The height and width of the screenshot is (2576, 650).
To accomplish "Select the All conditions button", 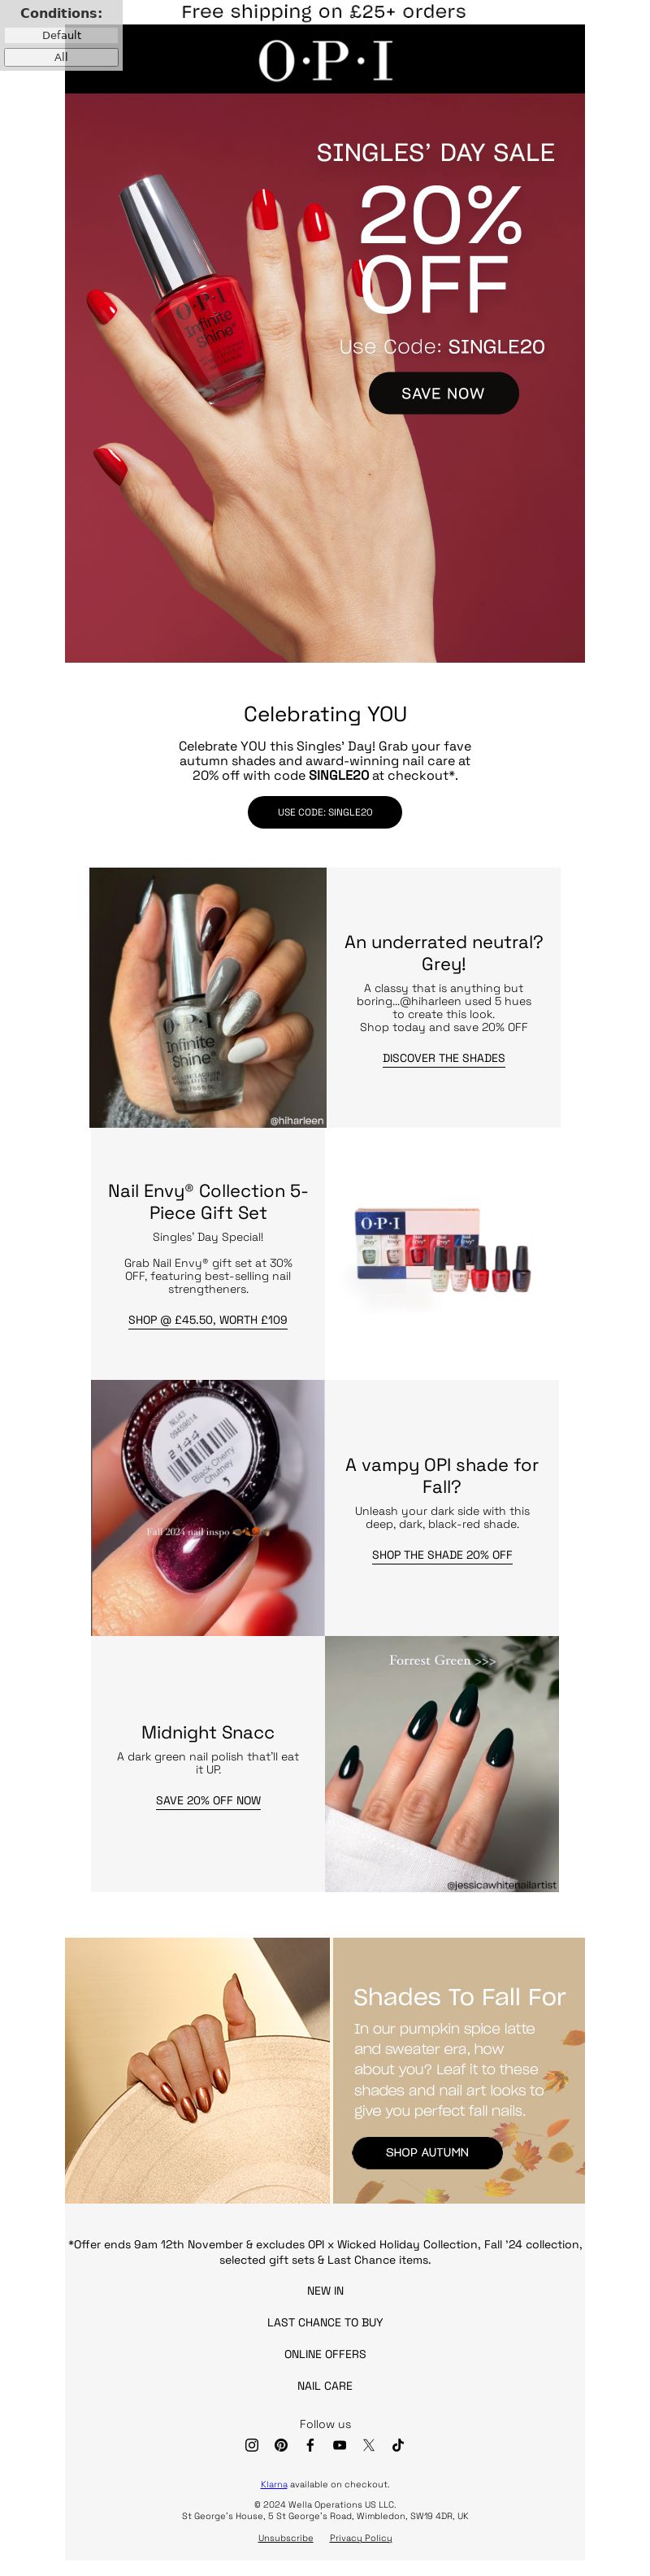I will click(61, 57).
